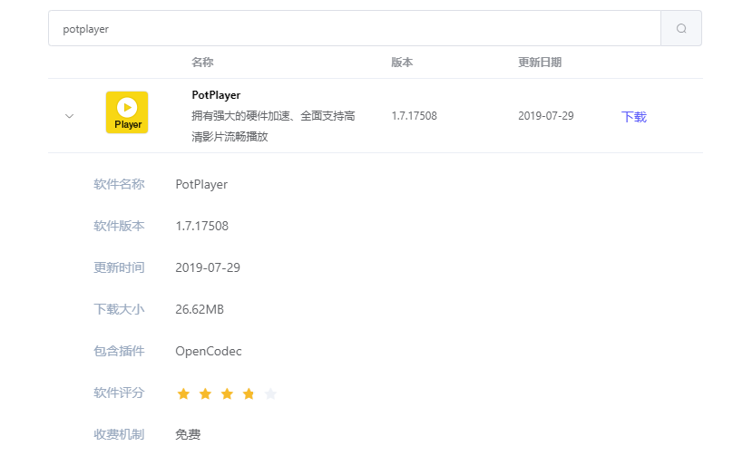Click the fifth empty rating star
Screen dimensions: 733x456
tap(270, 393)
